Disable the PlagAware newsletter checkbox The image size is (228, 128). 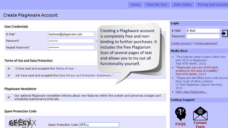[x=9, y=97]
